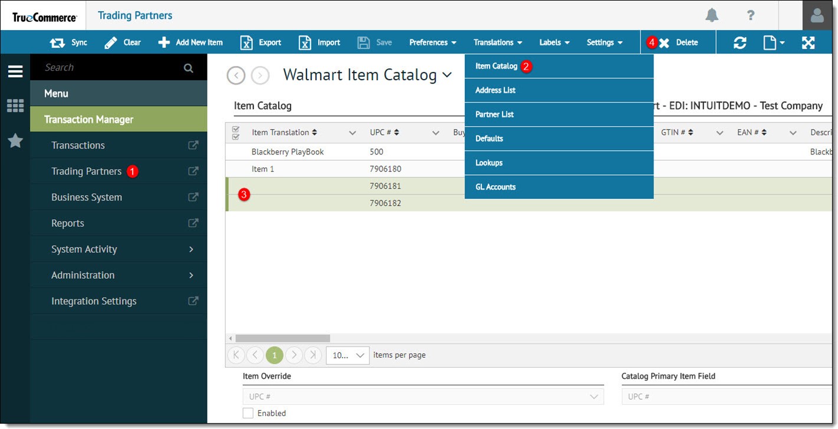This screenshot has height=429, width=838.
Task: Click the Clear pencil tool
Action: pyautogui.click(x=123, y=42)
